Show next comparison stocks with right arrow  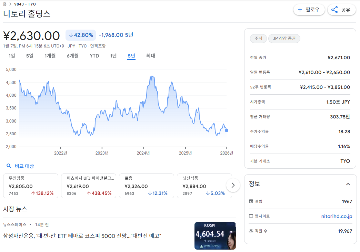pos(233,185)
